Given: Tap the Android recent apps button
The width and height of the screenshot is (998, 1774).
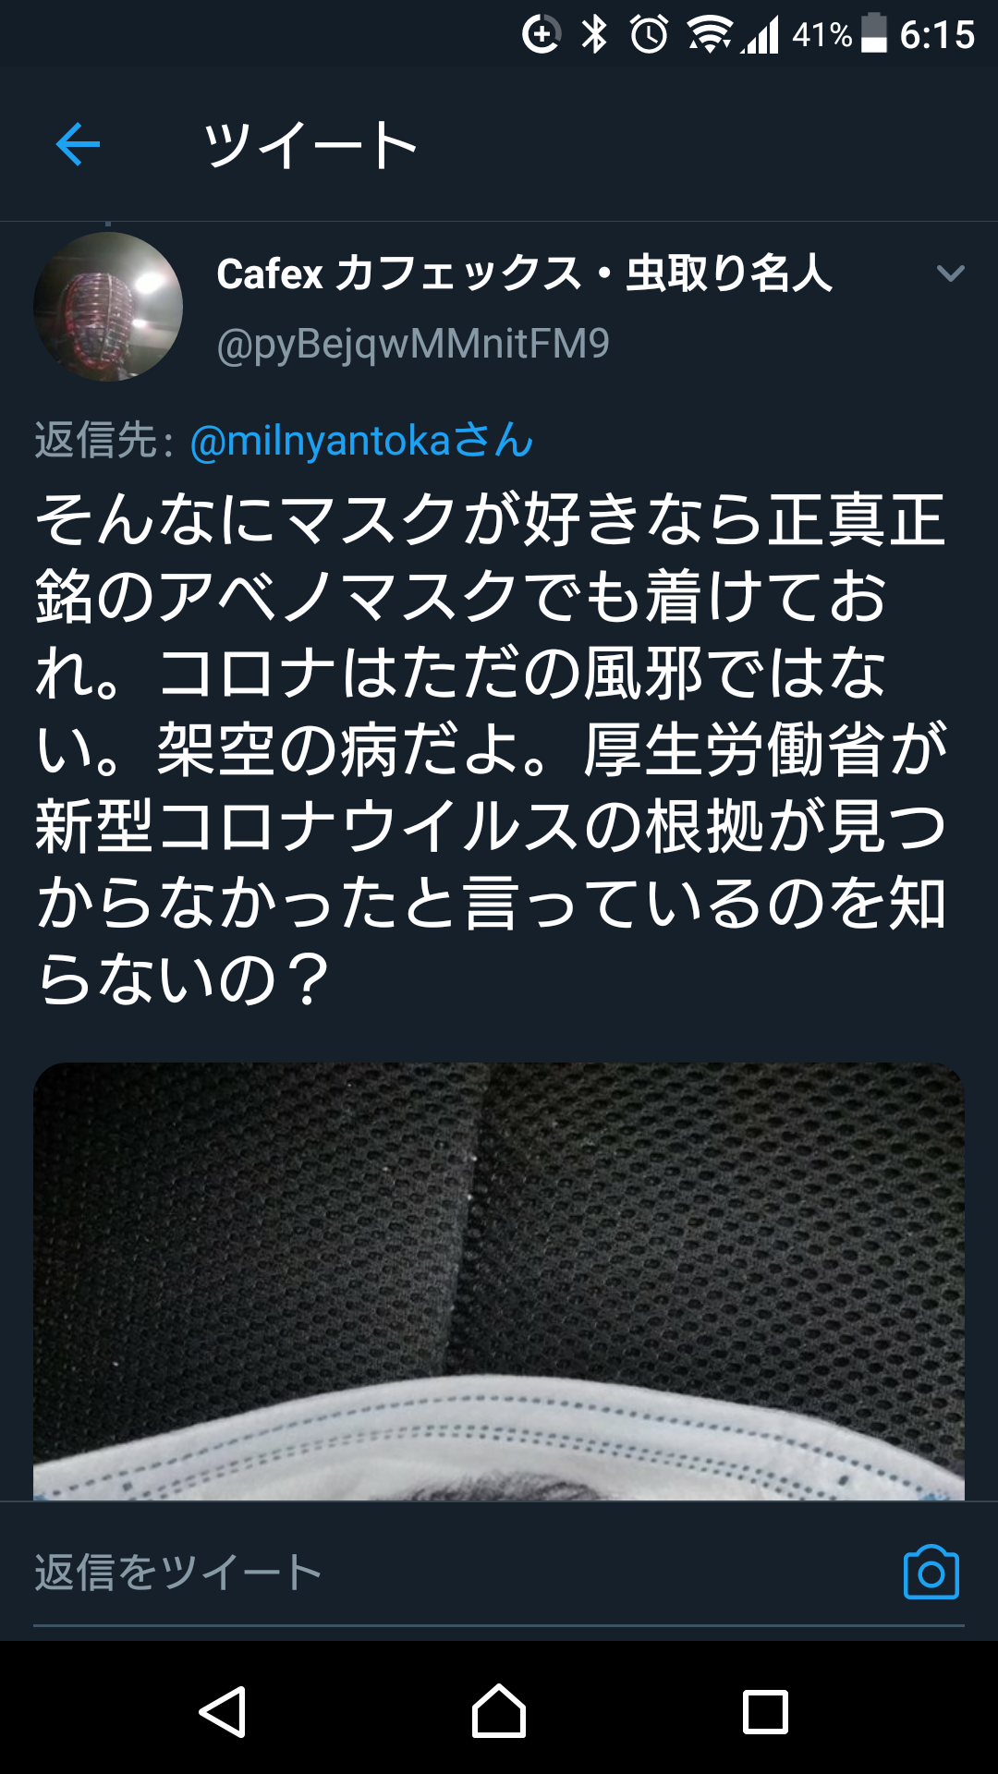Looking at the screenshot, I should 765,1712.
